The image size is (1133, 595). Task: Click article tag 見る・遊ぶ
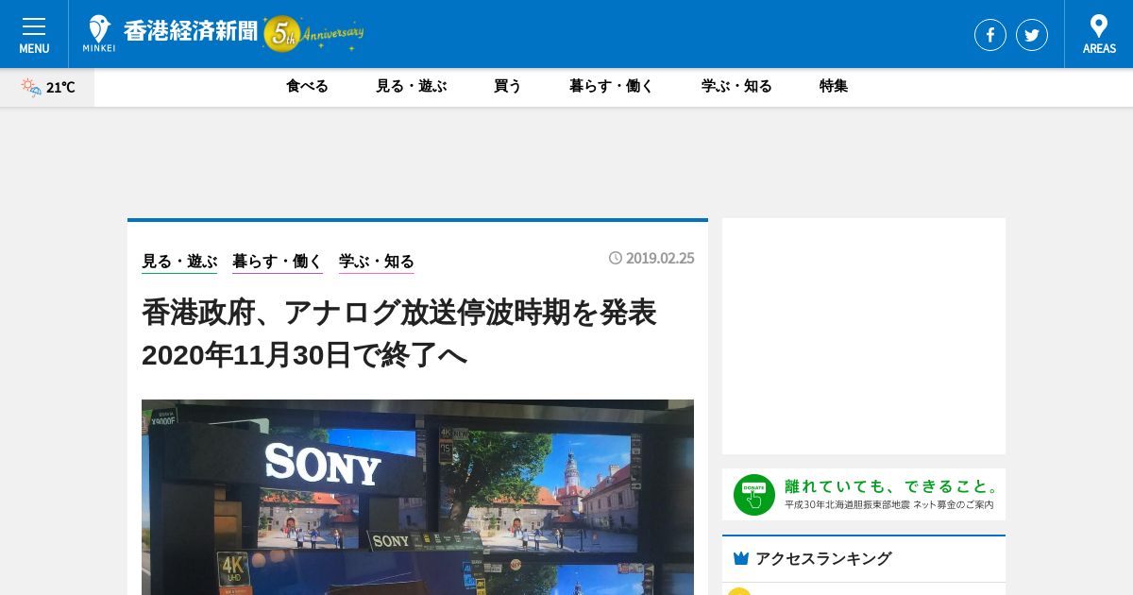pos(179,262)
